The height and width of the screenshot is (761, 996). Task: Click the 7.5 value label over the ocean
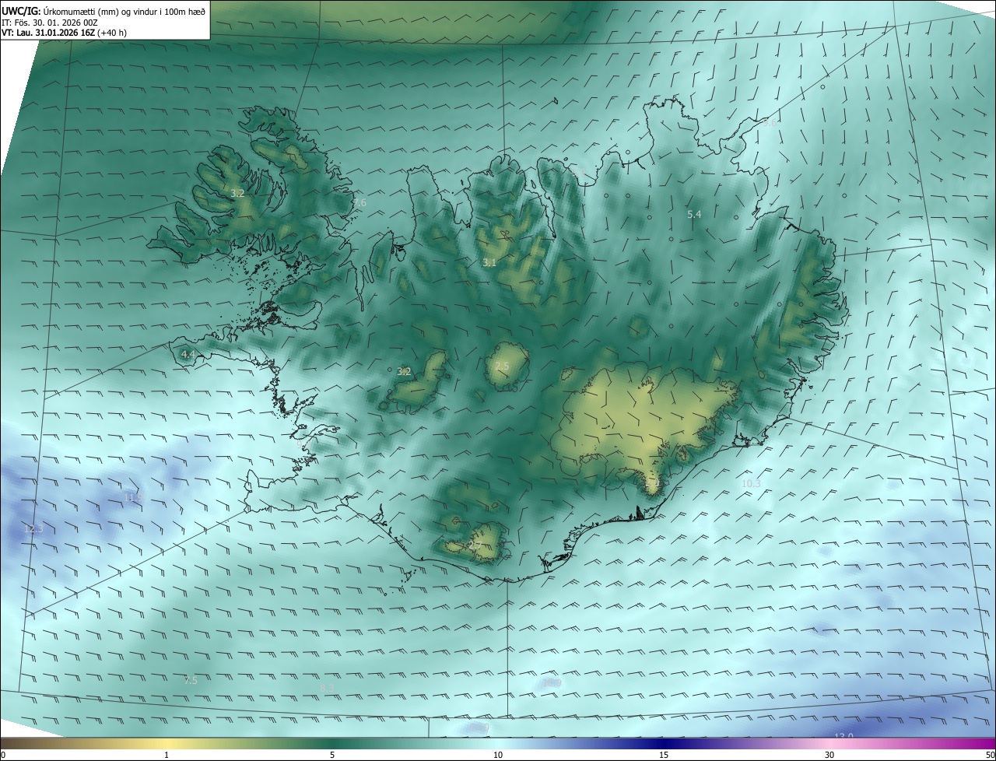click(x=191, y=681)
